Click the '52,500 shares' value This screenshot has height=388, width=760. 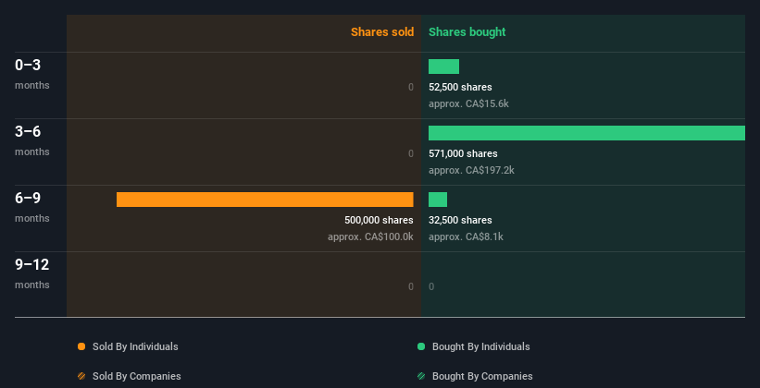(460, 87)
